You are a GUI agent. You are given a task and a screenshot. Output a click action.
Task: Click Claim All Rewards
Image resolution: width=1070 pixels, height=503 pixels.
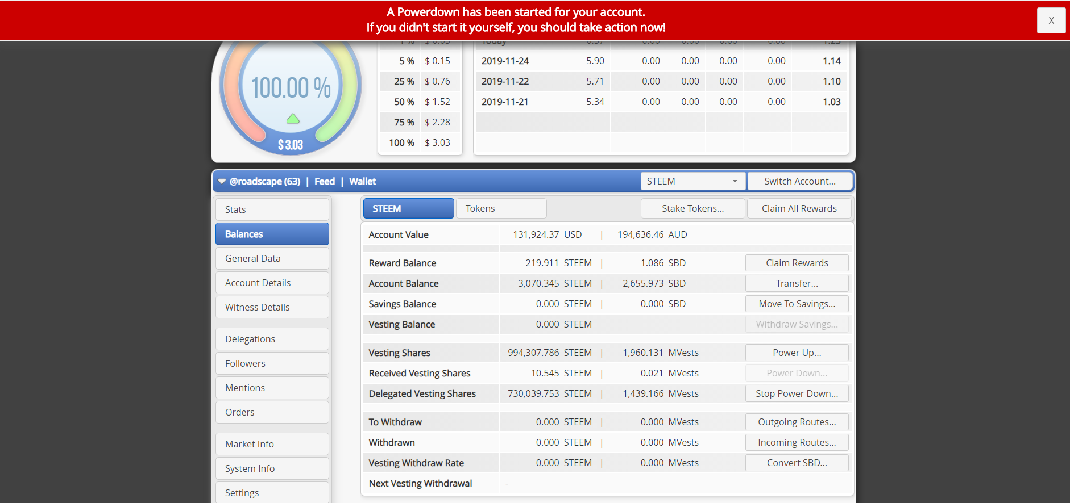coord(799,208)
